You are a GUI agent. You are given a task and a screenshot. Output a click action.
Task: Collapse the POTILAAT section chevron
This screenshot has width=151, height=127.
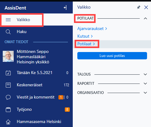tap(146, 18)
